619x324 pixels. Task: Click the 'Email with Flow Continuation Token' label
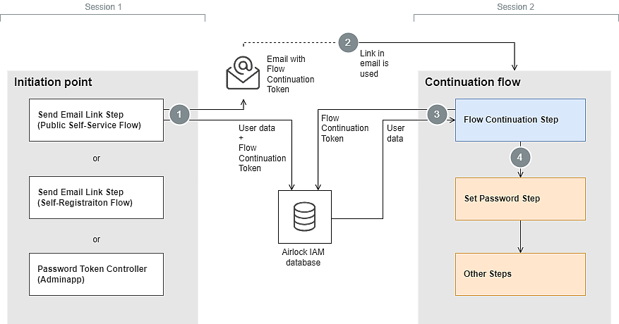(290, 74)
